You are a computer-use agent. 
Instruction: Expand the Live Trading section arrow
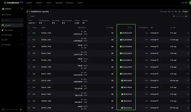point(21,30)
